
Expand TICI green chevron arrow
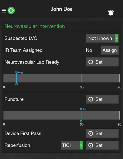(81, 145)
